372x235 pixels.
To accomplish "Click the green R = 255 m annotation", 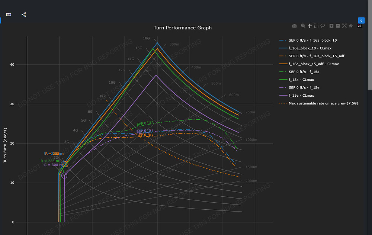I will pyautogui.click(x=49, y=161).
